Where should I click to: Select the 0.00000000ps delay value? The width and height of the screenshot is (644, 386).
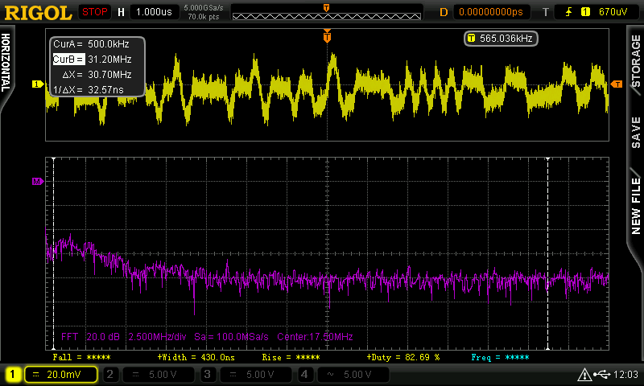[x=491, y=12]
